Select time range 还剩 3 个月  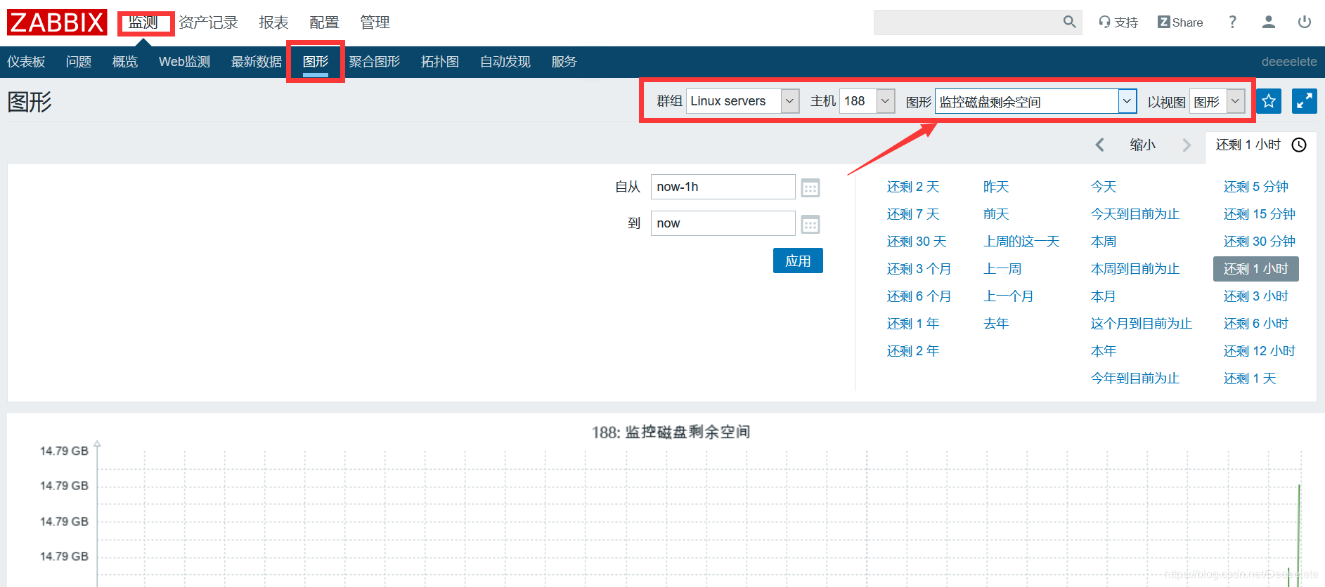(919, 269)
